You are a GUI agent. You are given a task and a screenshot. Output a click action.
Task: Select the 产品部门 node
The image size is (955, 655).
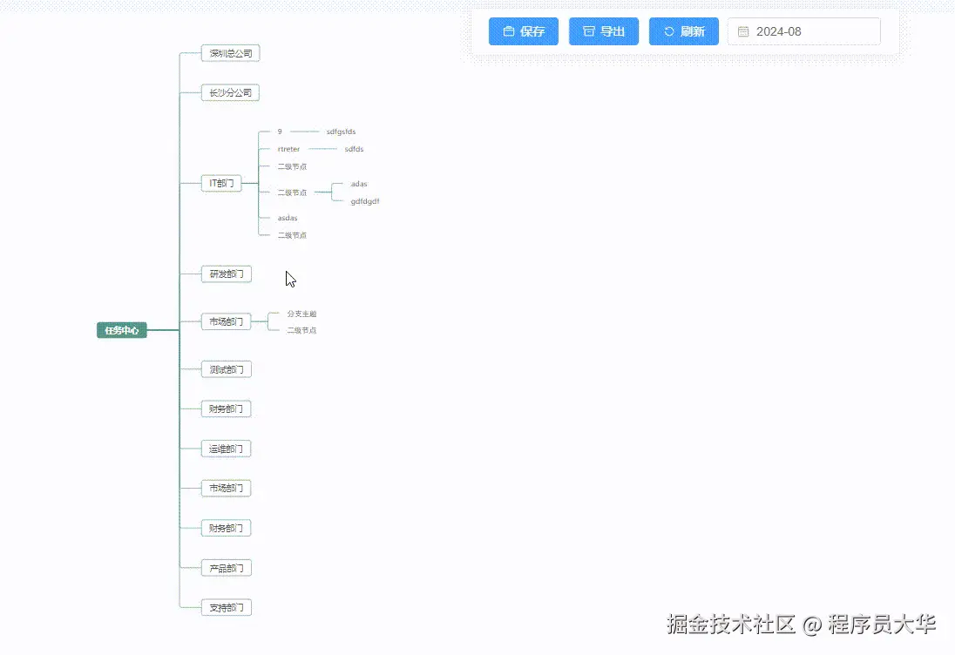tap(226, 569)
